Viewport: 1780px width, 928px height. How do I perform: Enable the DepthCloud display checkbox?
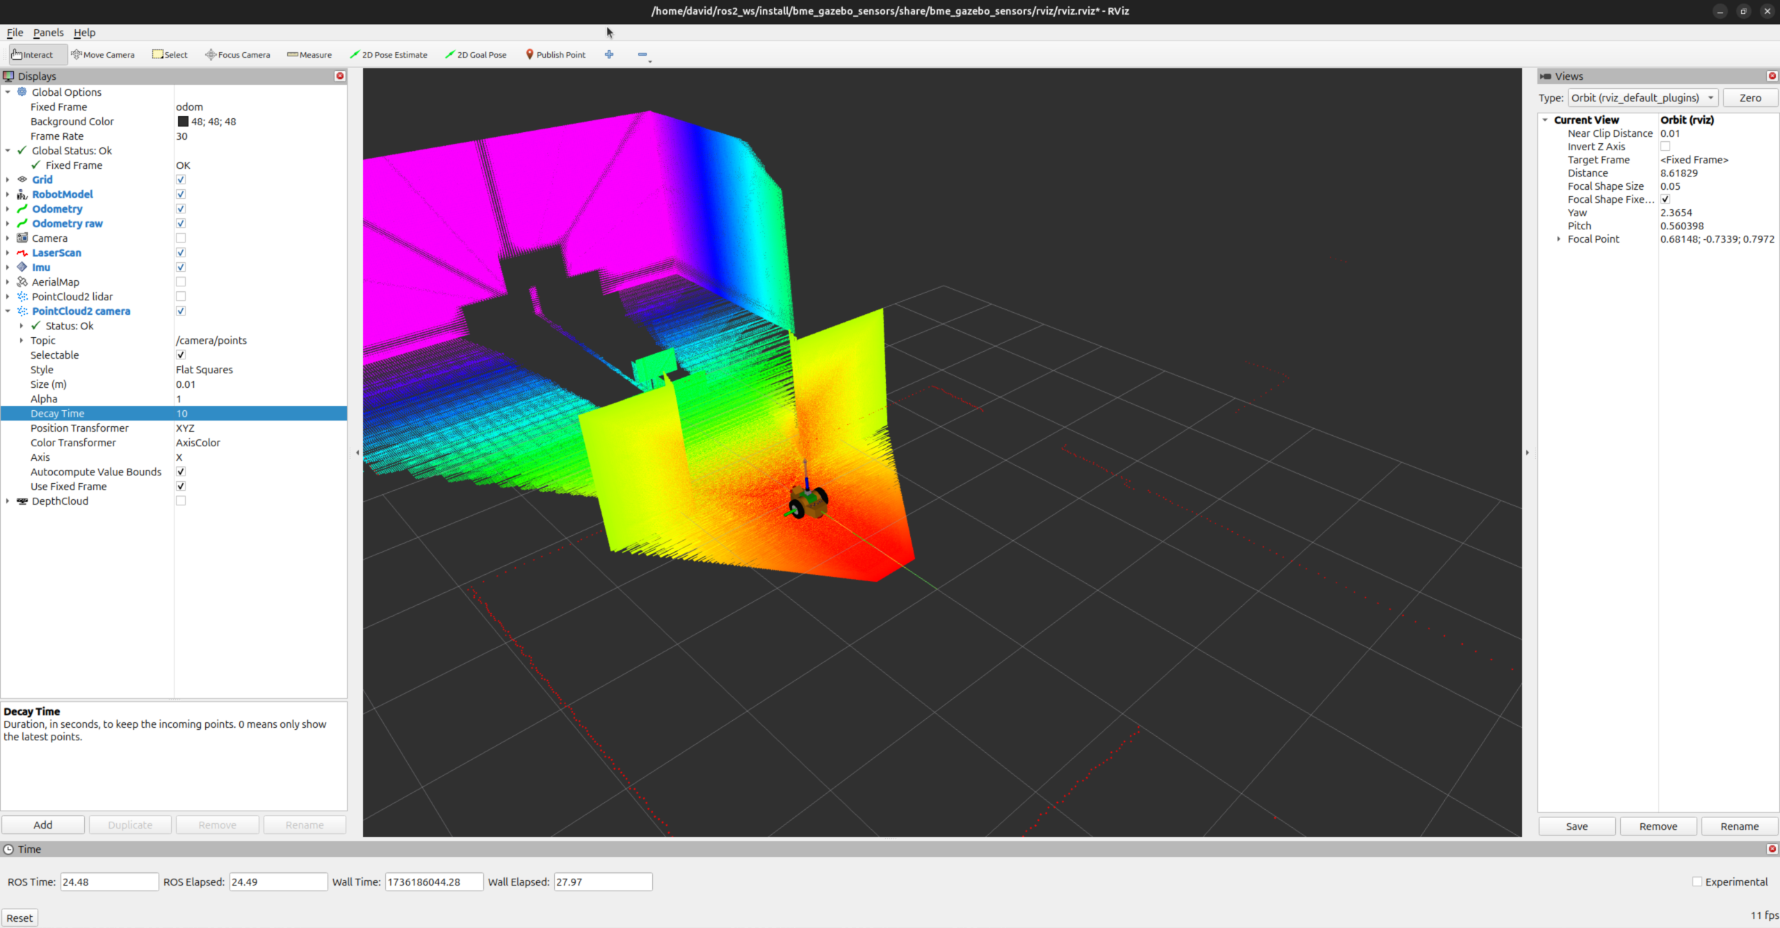181,501
